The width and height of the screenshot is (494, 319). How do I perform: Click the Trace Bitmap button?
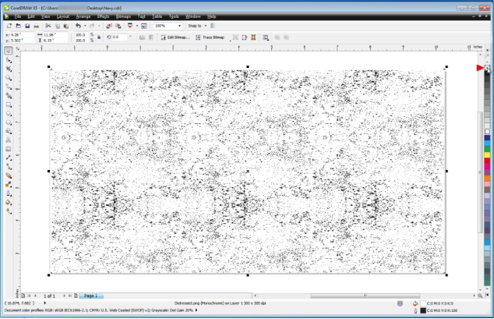[x=210, y=37]
